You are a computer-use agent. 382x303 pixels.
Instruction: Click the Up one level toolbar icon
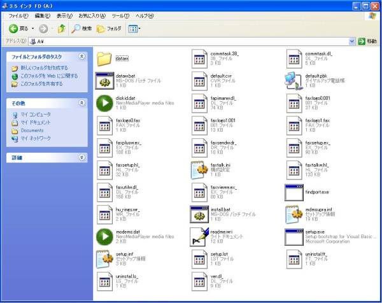point(61,29)
